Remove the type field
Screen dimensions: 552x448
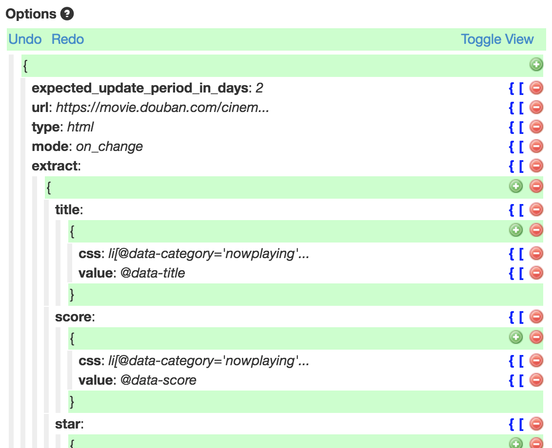pyautogui.click(x=536, y=127)
